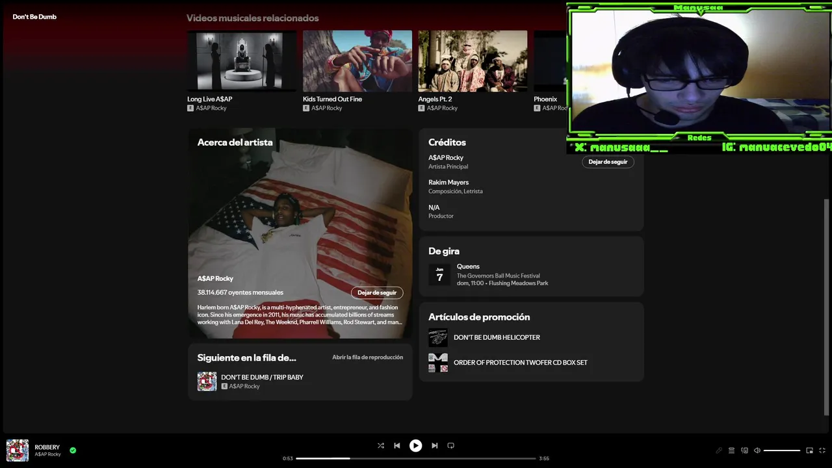
Task: Click the Phoenix video title
Action: (545, 99)
